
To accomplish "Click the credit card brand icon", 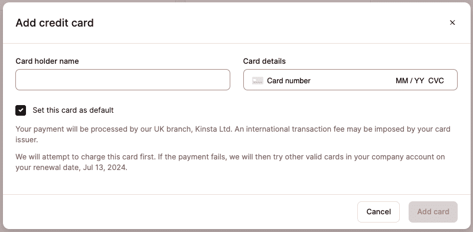I will coord(257,80).
